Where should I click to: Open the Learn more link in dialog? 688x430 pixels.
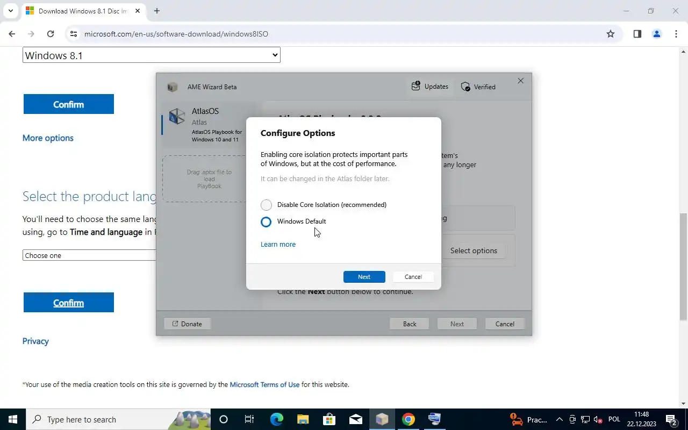[x=278, y=244]
